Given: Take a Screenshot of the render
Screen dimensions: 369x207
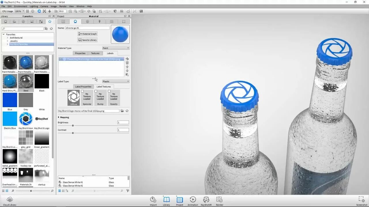Looking at the screenshot, I should pyautogui.click(x=362, y=201).
